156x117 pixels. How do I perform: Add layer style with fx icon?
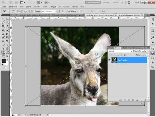click(124, 100)
